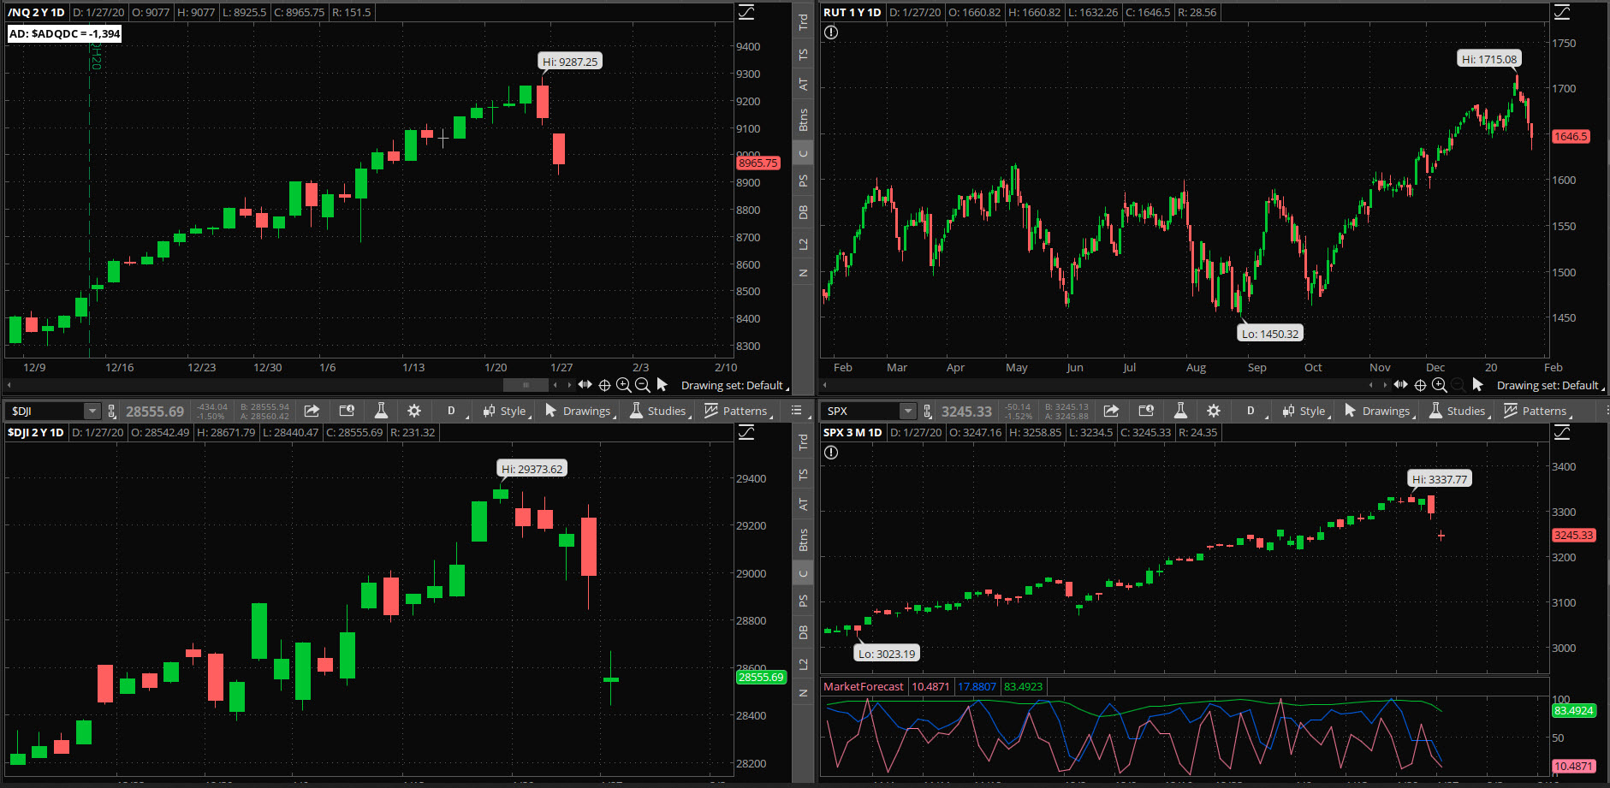Screen dimensions: 1610x788
Task: Click scroll left arrow under /NQ chart
Action: click(x=556, y=385)
